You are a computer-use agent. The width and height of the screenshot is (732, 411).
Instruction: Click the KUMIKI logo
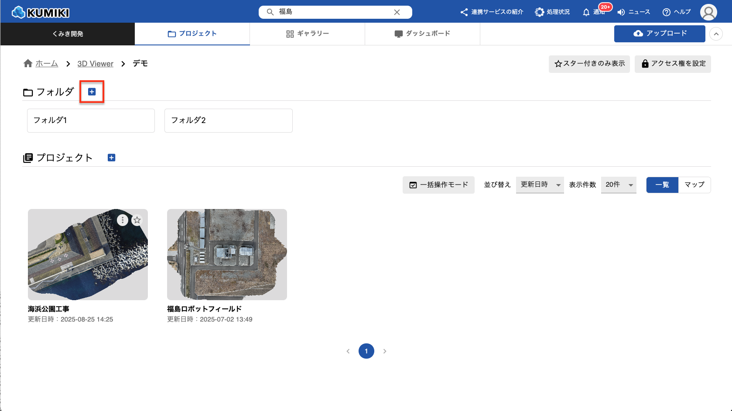tap(41, 12)
